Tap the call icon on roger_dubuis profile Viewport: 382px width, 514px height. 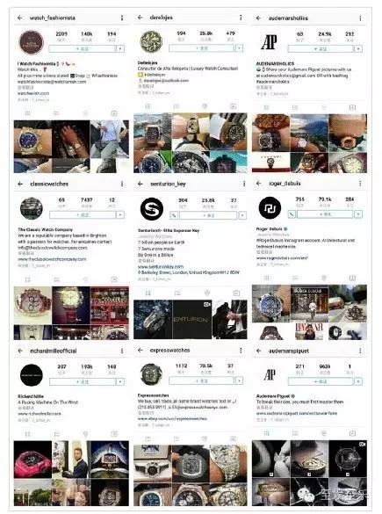(x=292, y=214)
